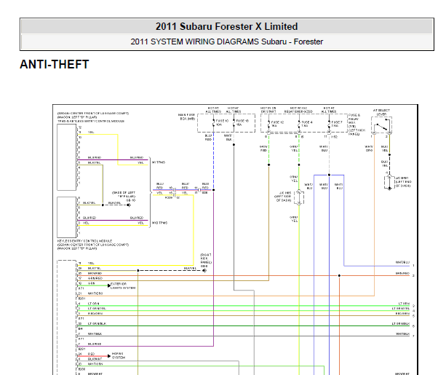438x375 pixels.
Task: Click the FUSE 4 label
Action: click(x=307, y=122)
